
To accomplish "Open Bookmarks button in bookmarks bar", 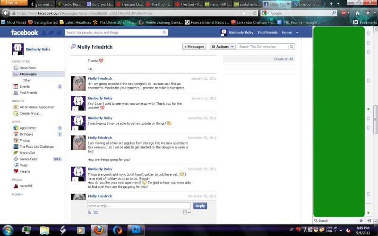I will click(365, 22).
